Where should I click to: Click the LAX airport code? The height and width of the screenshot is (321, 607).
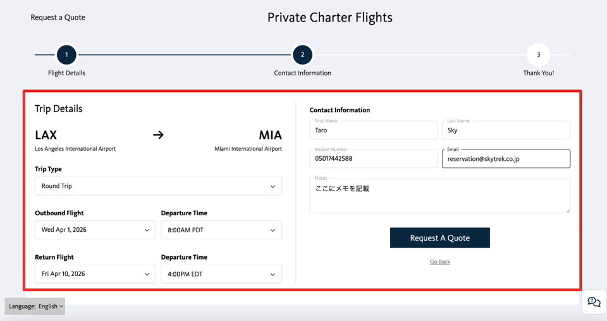coord(46,135)
